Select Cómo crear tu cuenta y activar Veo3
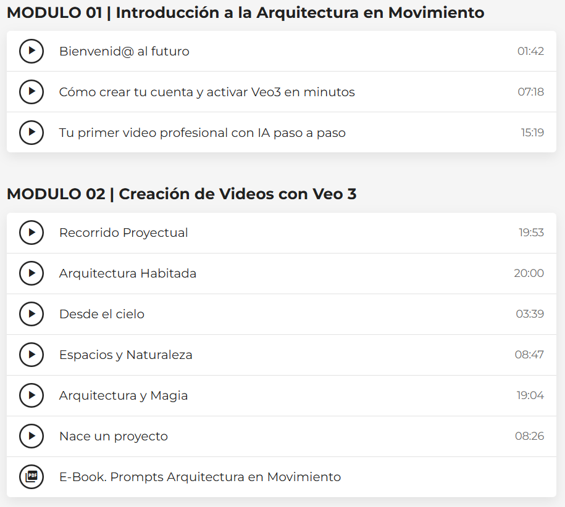This screenshot has width=565, height=507. (x=207, y=92)
